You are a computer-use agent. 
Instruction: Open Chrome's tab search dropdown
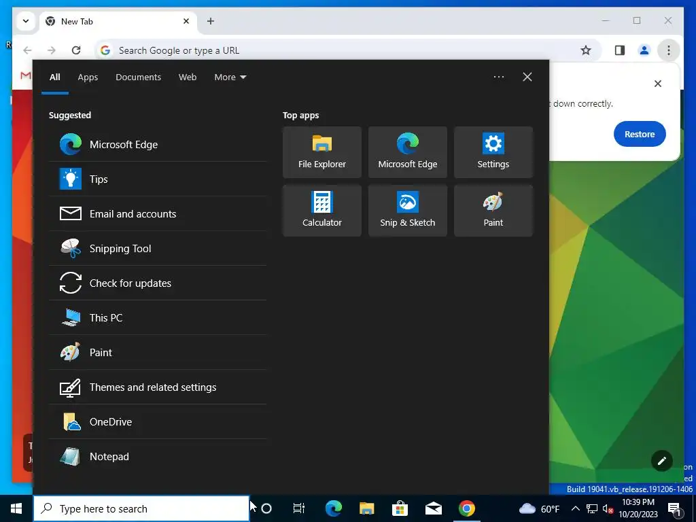26,21
